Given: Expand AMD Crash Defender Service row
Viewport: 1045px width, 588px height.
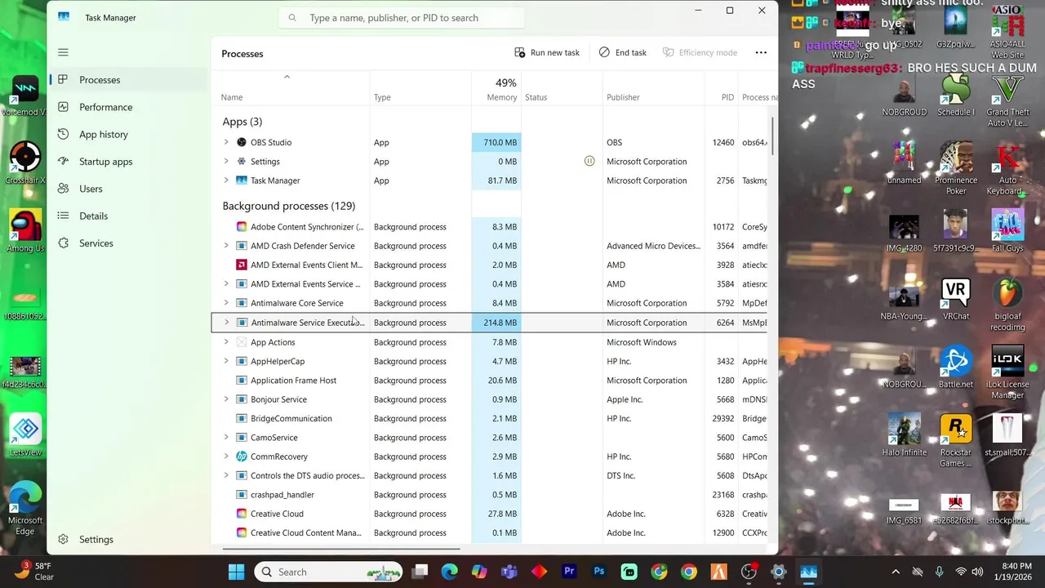Looking at the screenshot, I should [x=226, y=246].
